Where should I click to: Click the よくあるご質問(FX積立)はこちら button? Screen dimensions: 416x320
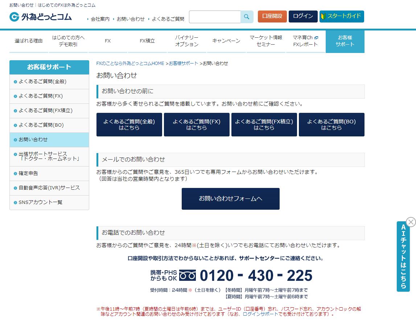(x=264, y=125)
